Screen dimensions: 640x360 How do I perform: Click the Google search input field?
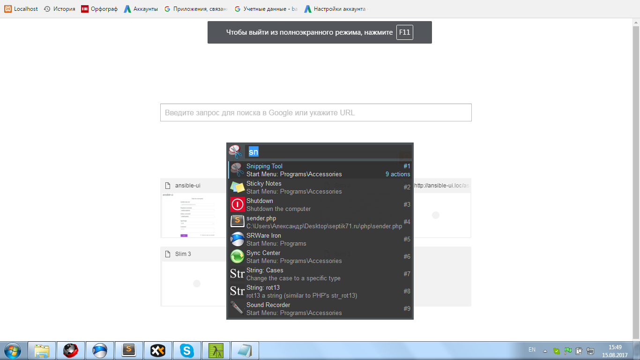point(316,112)
